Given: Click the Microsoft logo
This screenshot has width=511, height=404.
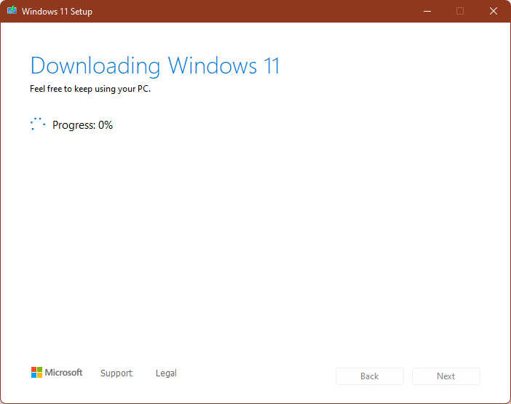Looking at the screenshot, I should (57, 373).
